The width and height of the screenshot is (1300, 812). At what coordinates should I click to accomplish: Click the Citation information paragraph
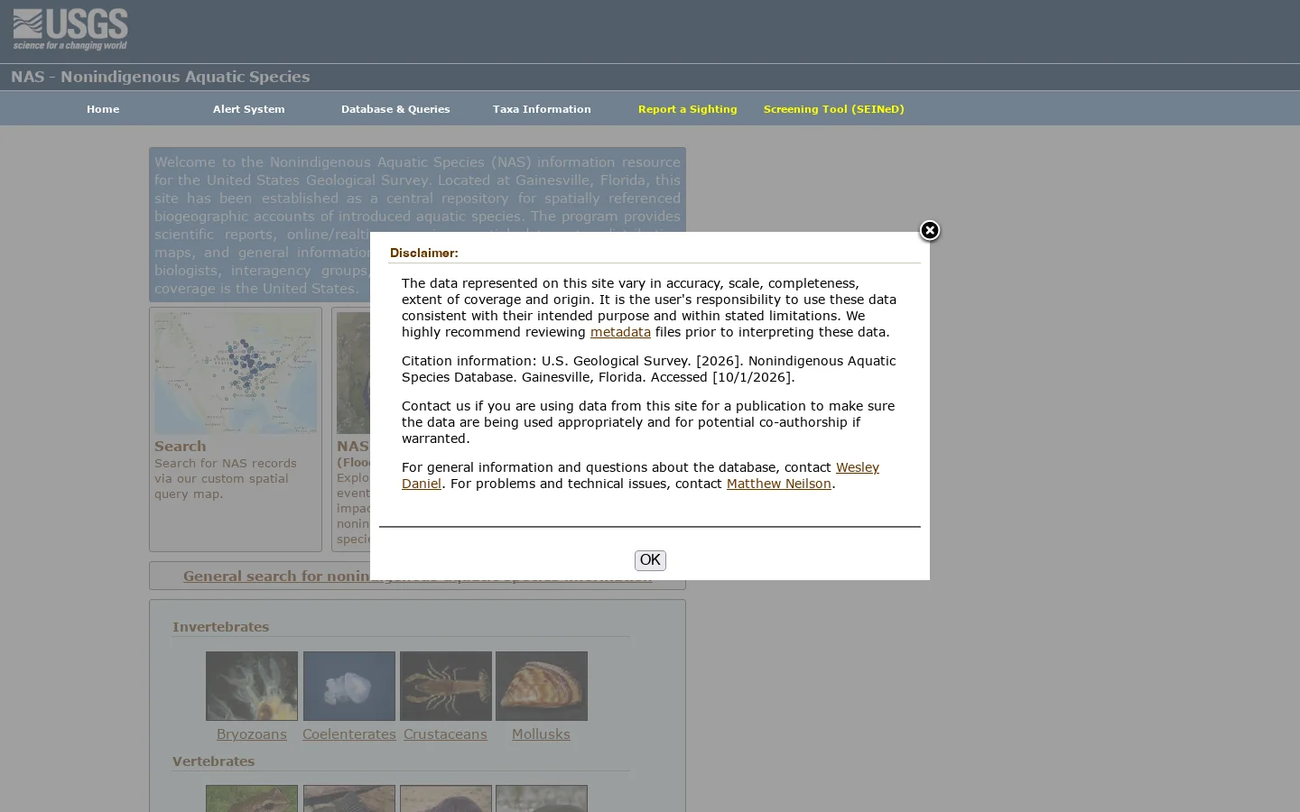click(649, 369)
